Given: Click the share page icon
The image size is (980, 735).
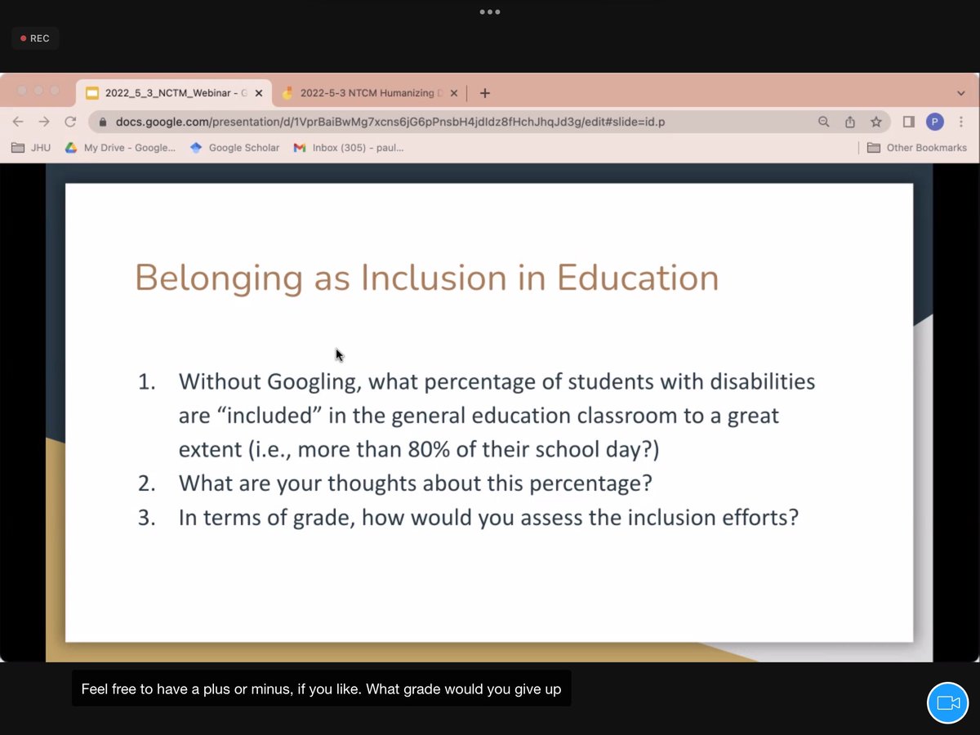Looking at the screenshot, I should point(849,122).
